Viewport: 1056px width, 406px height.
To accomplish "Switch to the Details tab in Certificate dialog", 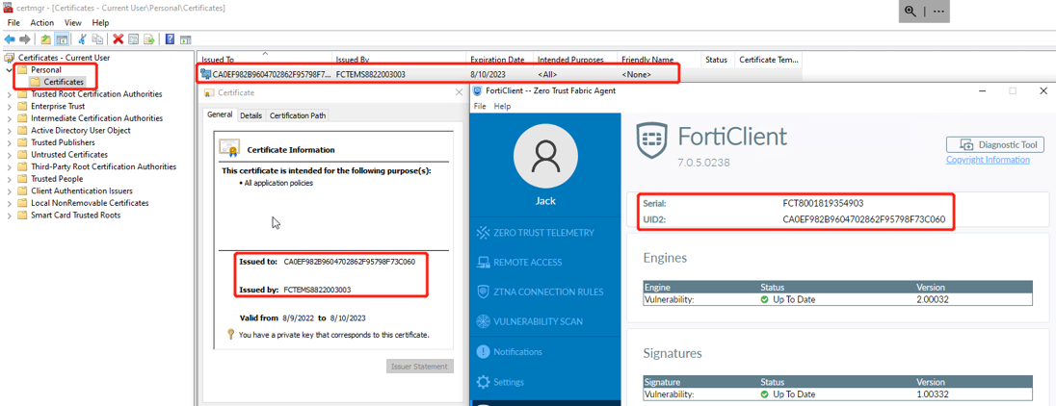I will pos(251,115).
